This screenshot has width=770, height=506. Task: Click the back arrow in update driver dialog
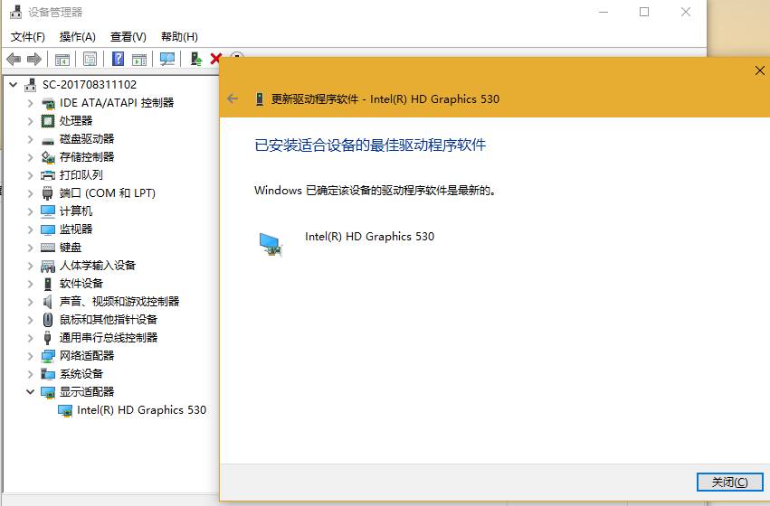[x=233, y=98]
